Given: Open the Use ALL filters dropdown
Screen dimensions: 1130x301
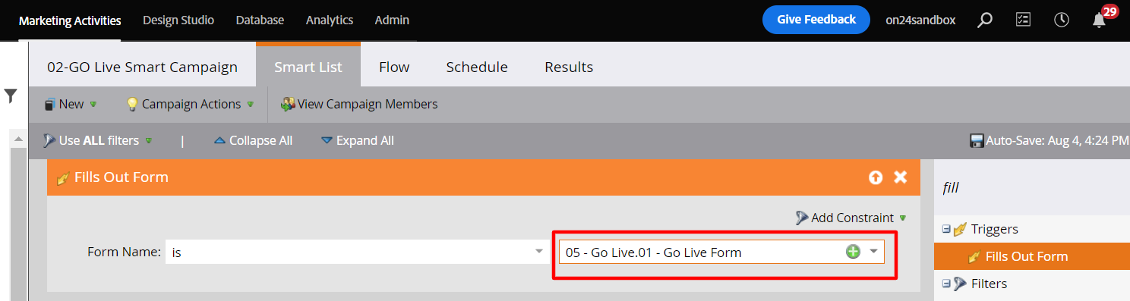Looking at the screenshot, I should [x=98, y=140].
